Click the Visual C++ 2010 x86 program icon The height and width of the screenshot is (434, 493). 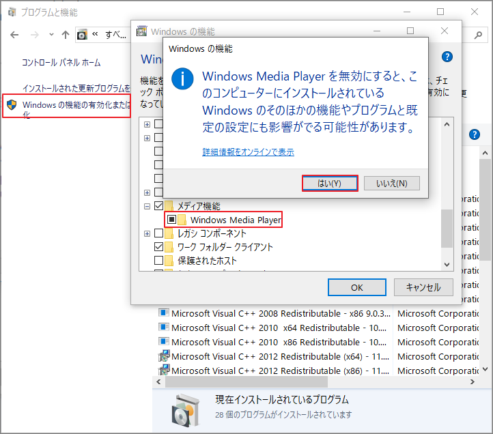click(163, 341)
